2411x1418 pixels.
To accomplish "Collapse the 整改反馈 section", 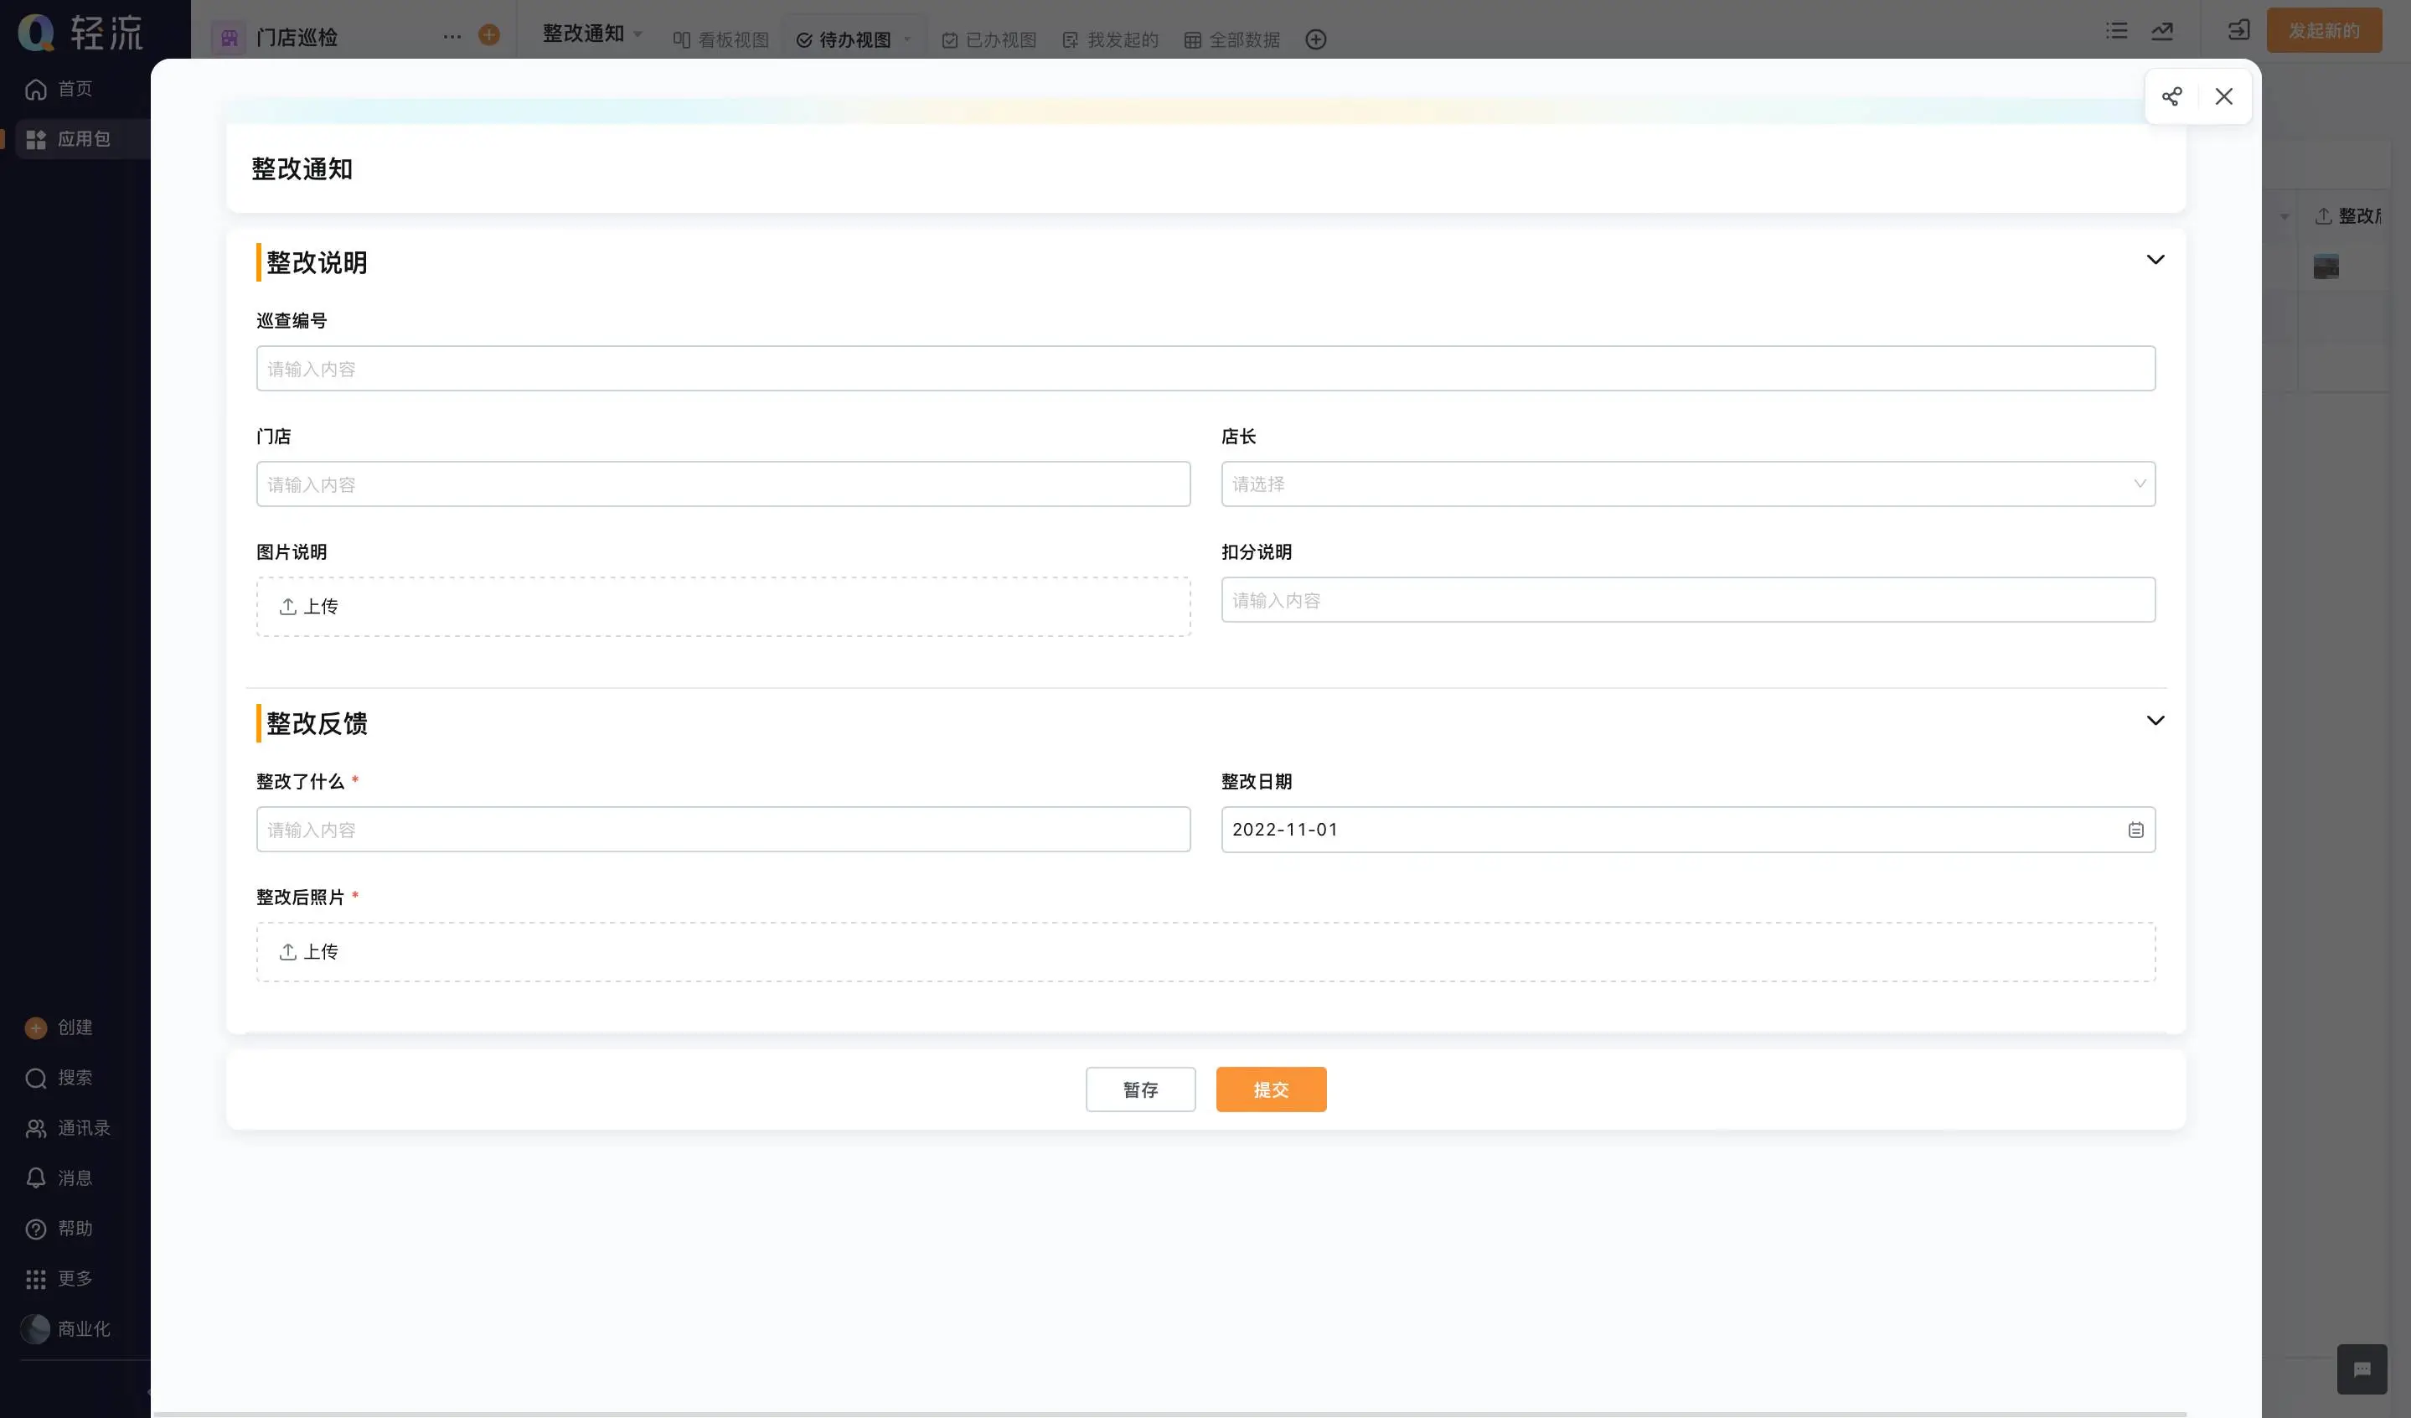I will tap(2155, 721).
